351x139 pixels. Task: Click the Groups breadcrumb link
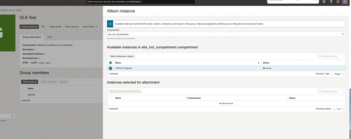pos(4,10)
